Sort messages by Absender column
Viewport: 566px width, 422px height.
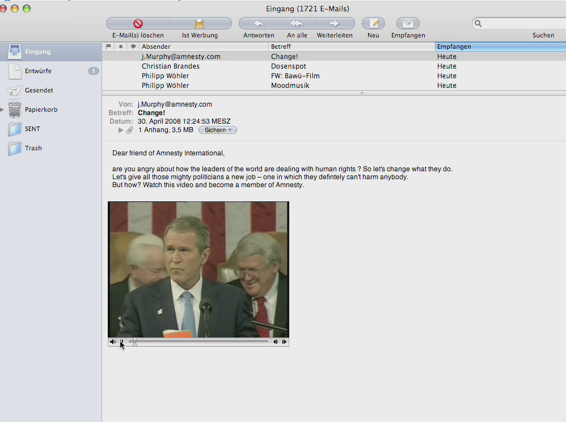click(x=204, y=47)
